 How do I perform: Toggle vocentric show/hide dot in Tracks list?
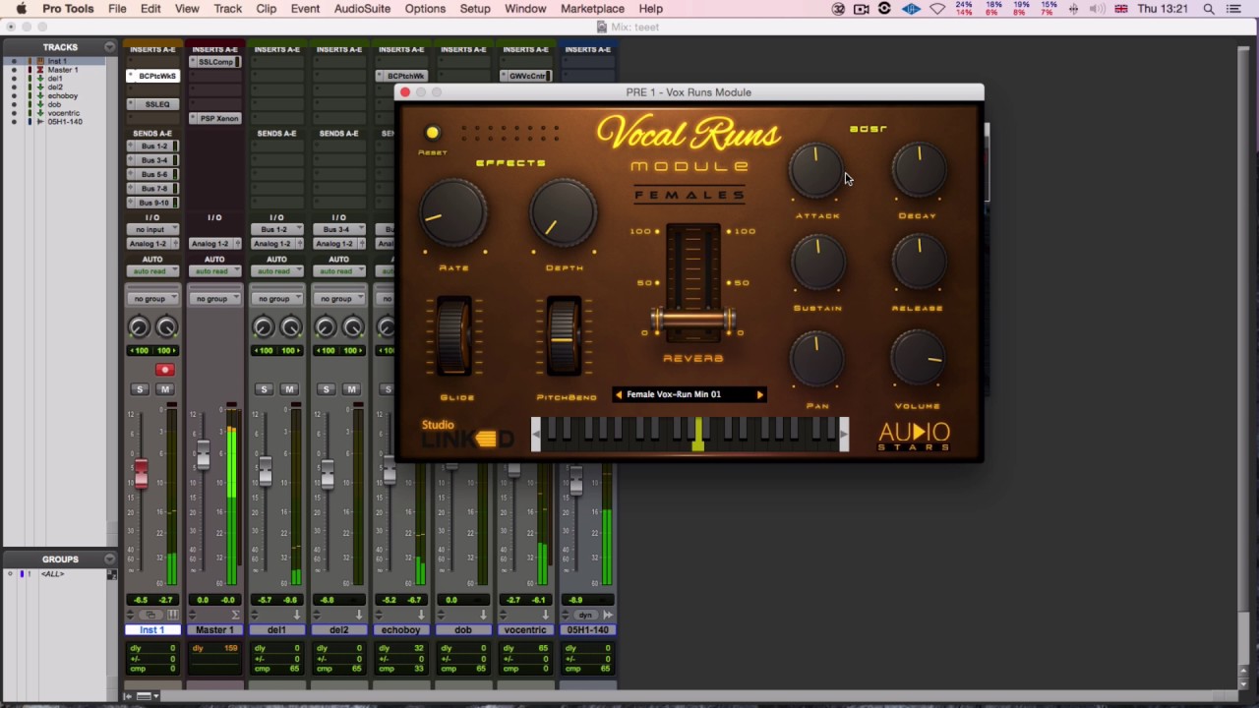pos(14,113)
